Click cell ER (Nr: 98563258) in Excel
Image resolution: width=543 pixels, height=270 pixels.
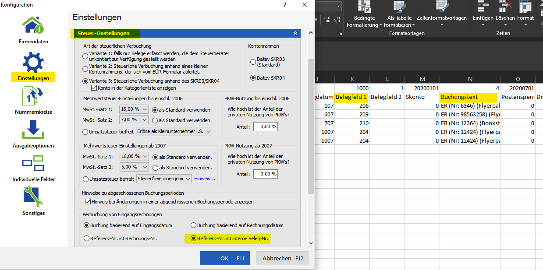(470, 114)
